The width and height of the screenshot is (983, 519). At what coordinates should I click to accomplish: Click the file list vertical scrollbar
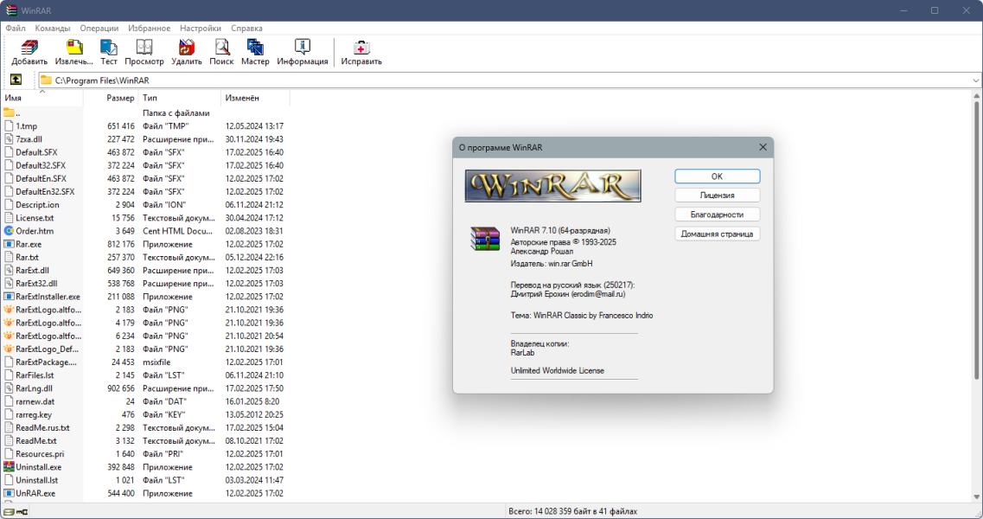pyautogui.click(x=976, y=240)
